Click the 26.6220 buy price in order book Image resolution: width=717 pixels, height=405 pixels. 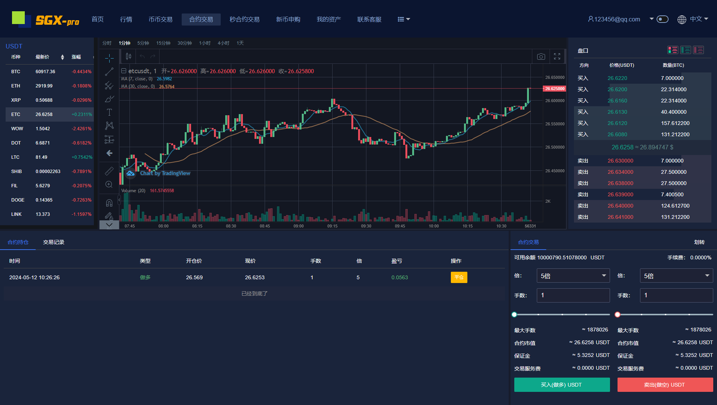618,78
